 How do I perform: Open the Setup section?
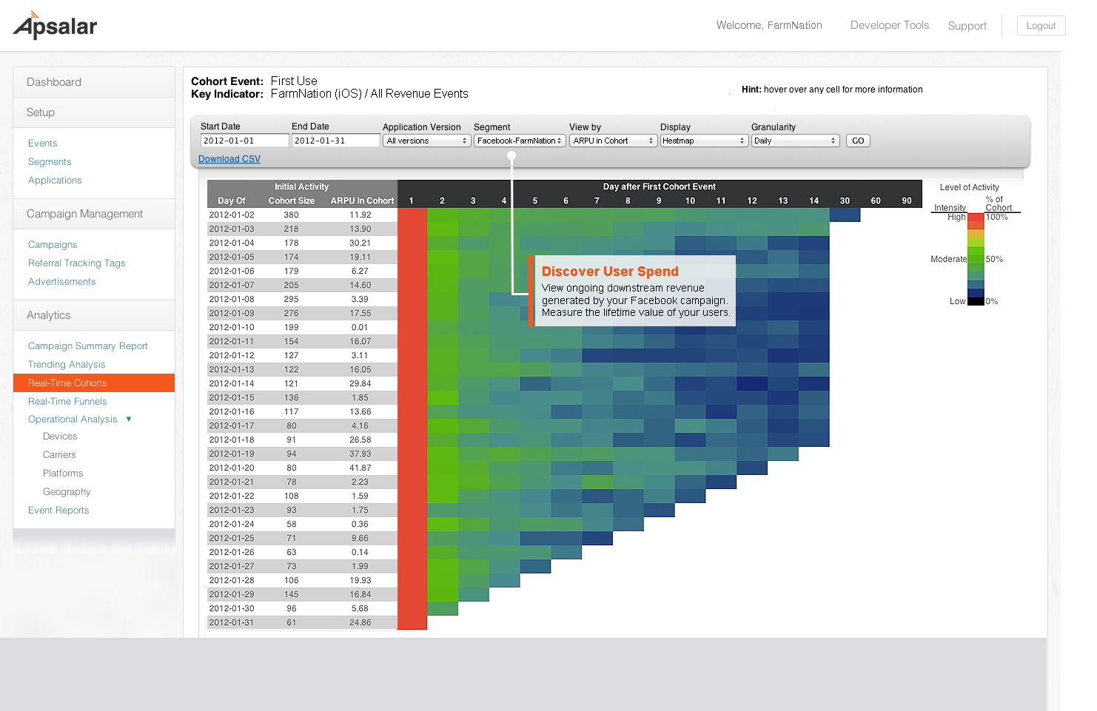(94, 112)
